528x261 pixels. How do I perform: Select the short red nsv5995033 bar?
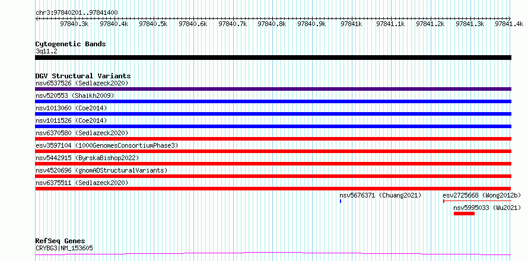click(464, 214)
